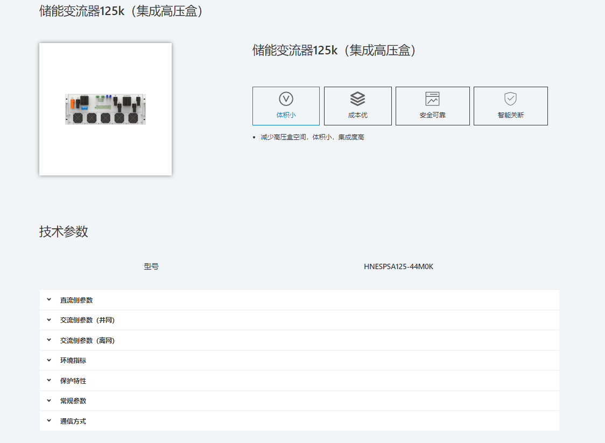Click the 成本优 feature card
The image size is (605, 443).
(358, 106)
